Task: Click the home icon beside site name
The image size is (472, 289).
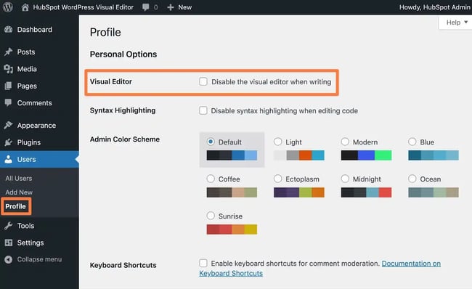Action: click(x=25, y=7)
